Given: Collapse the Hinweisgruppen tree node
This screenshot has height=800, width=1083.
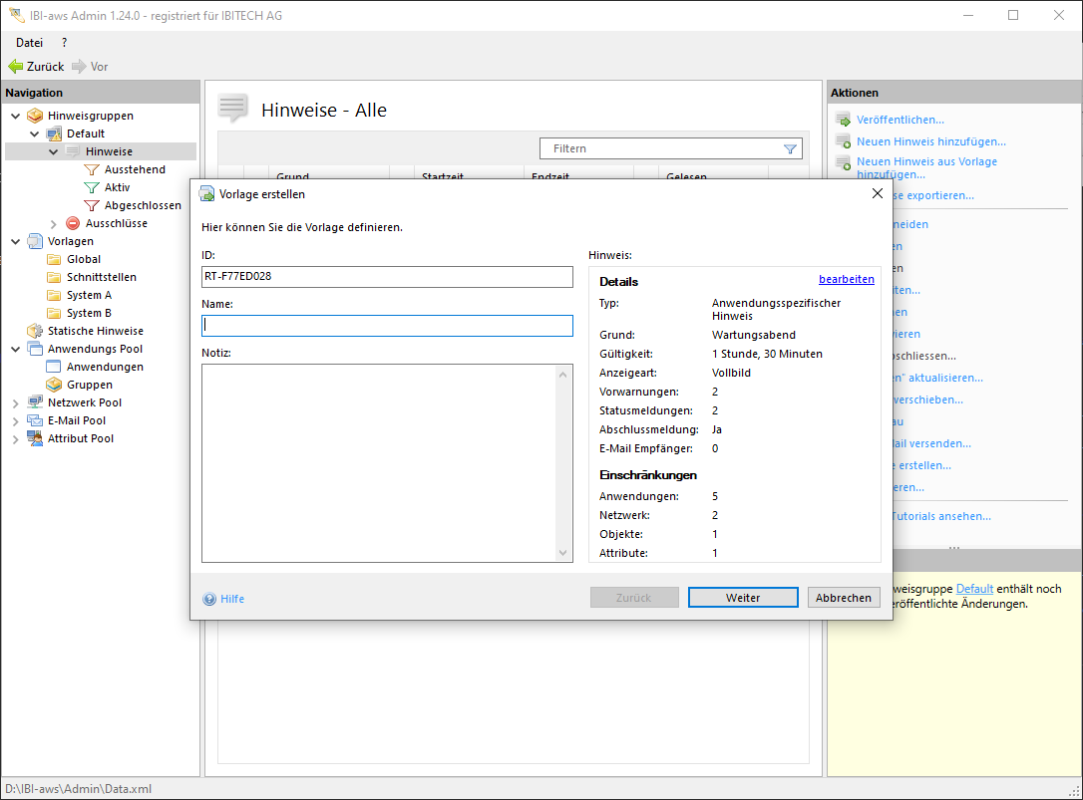Looking at the screenshot, I should (x=16, y=116).
